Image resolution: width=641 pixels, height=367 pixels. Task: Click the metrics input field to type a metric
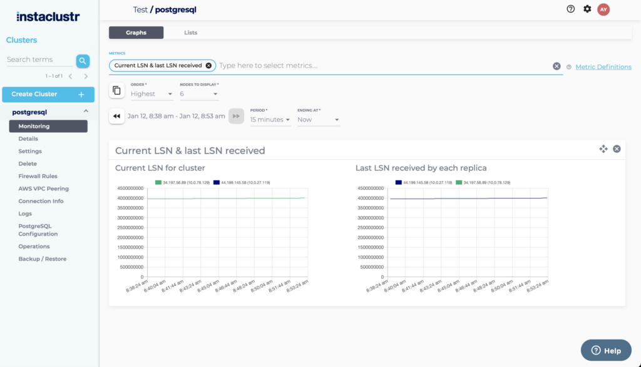pyautogui.click(x=313, y=65)
